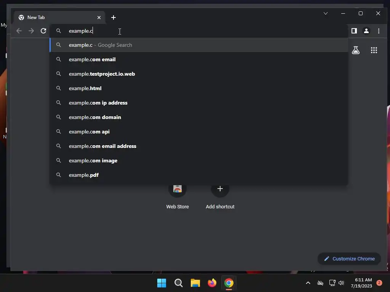The width and height of the screenshot is (390, 292).
Task: Close the New Tab tab
Action: 99,17
